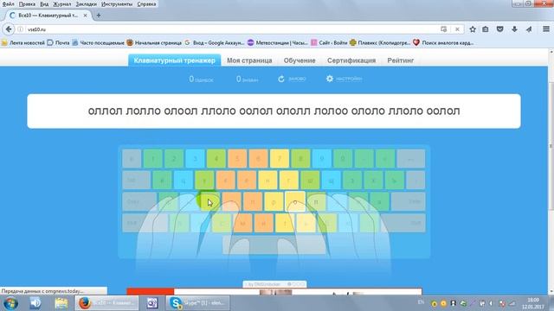Switch to the Skype taskbar button
554x311 pixels.
tap(198, 303)
